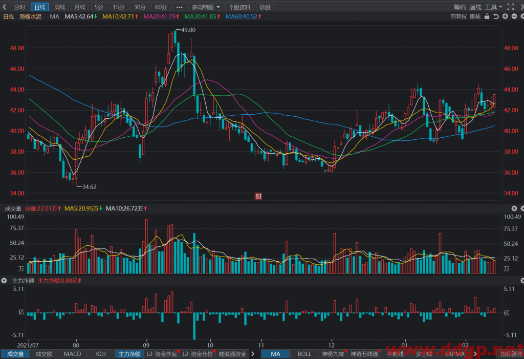Select 多空线 indicator tab
Image resolution: width=524 pixels, height=359 pixels.
coord(424,354)
